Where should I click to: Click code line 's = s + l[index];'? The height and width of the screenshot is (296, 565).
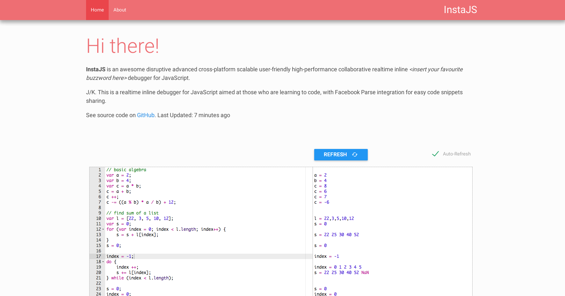tap(137, 235)
